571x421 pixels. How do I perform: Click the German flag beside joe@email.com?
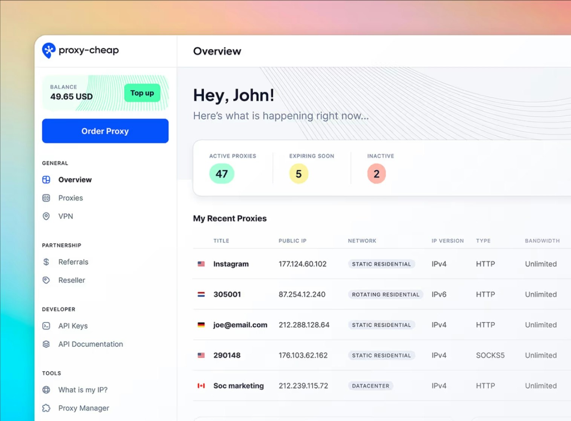pos(201,325)
